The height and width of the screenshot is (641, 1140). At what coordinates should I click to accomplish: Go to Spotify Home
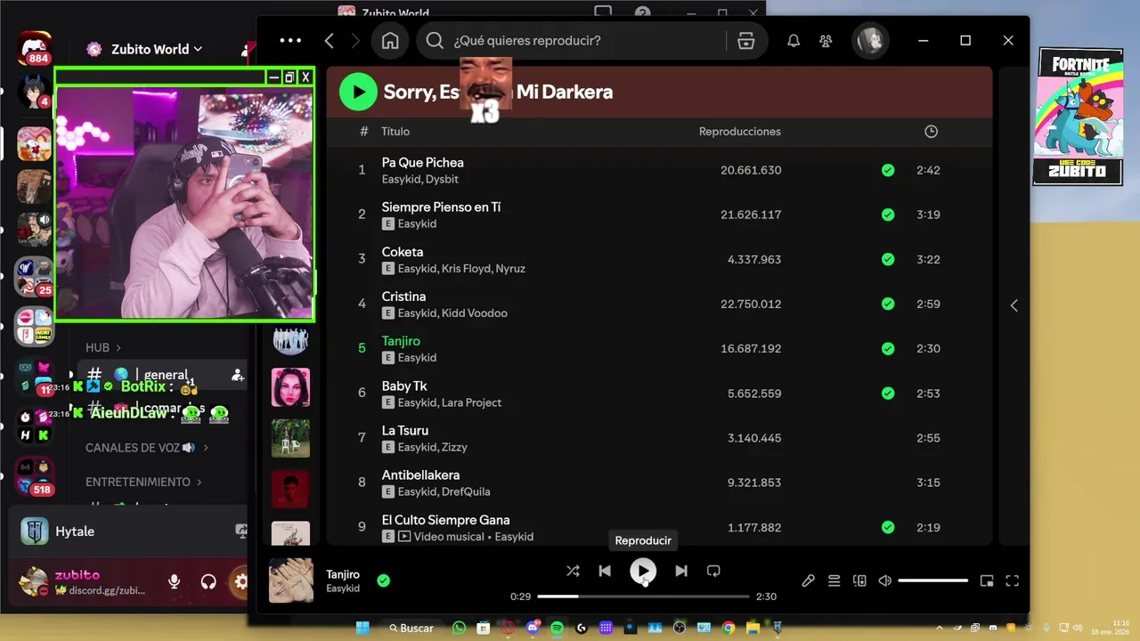390,41
